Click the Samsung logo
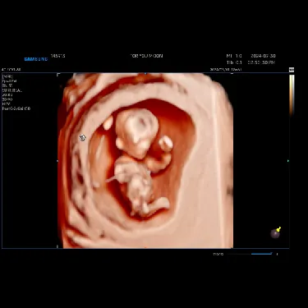 click(36, 59)
